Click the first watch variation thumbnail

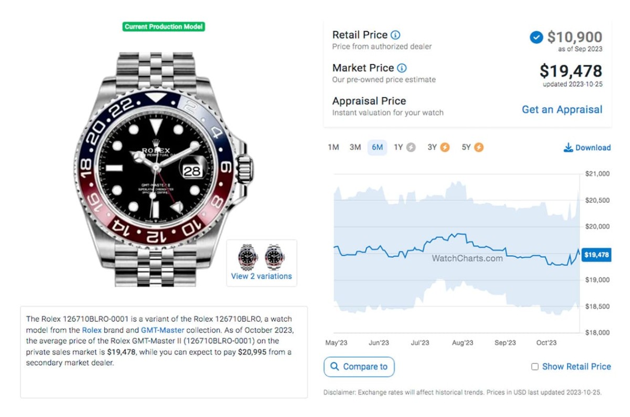click(x=248, y=257)
